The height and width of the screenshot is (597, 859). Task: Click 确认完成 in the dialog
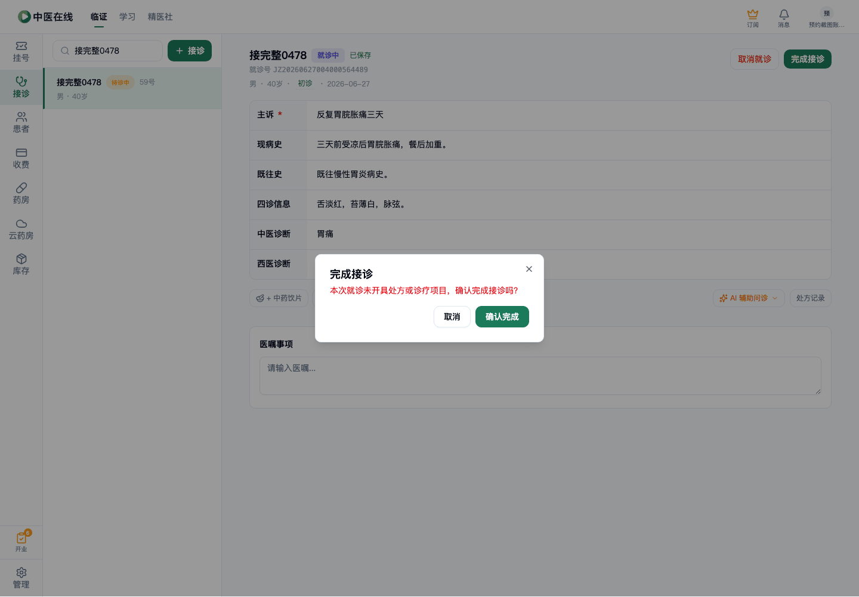[502, 317]
